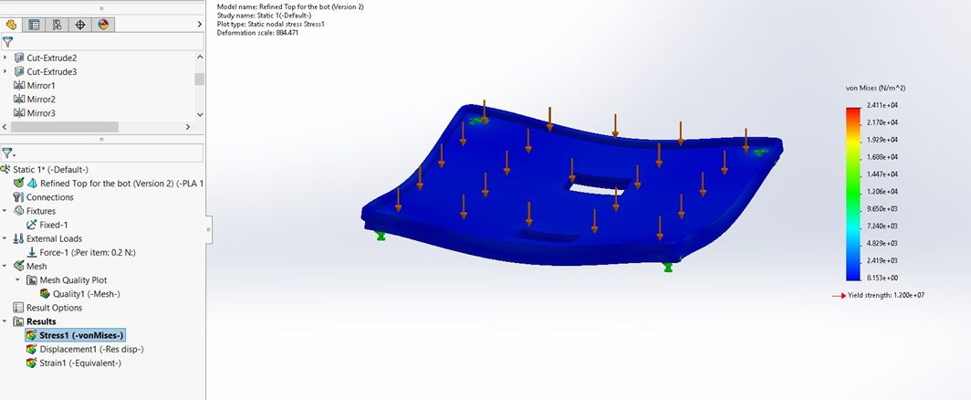Click the Mirror1 feature icon
Image resolution: width=971 pixels, height=400 pixels.
[19, 86]
